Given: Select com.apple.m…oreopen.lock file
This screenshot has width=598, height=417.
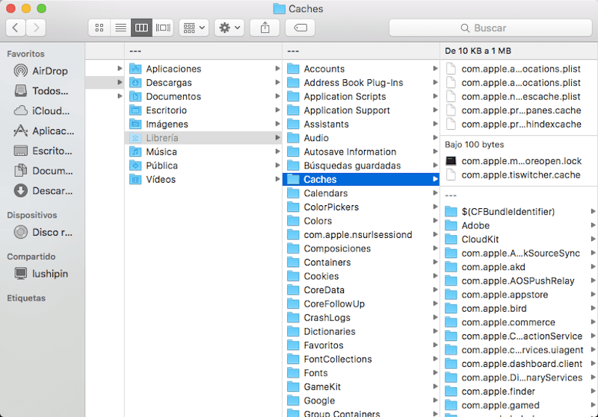Looking at the screenshot, I should (519, 161).
